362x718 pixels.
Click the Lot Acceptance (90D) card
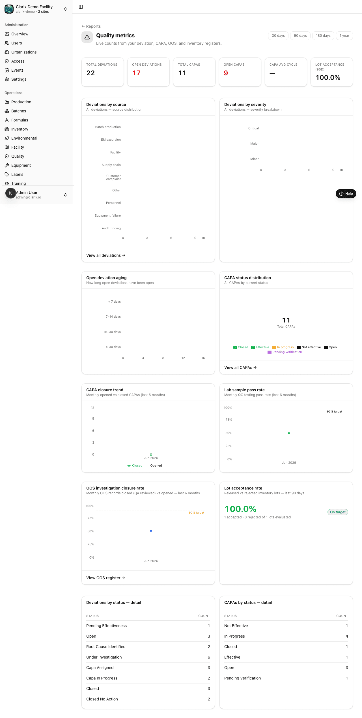tap(332, 72)
